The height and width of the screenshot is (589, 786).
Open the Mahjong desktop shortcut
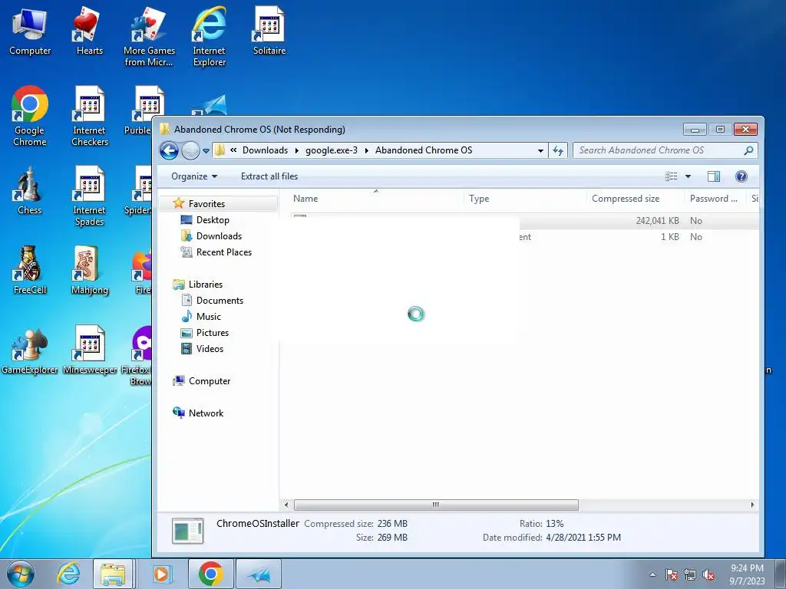(89, 271)
